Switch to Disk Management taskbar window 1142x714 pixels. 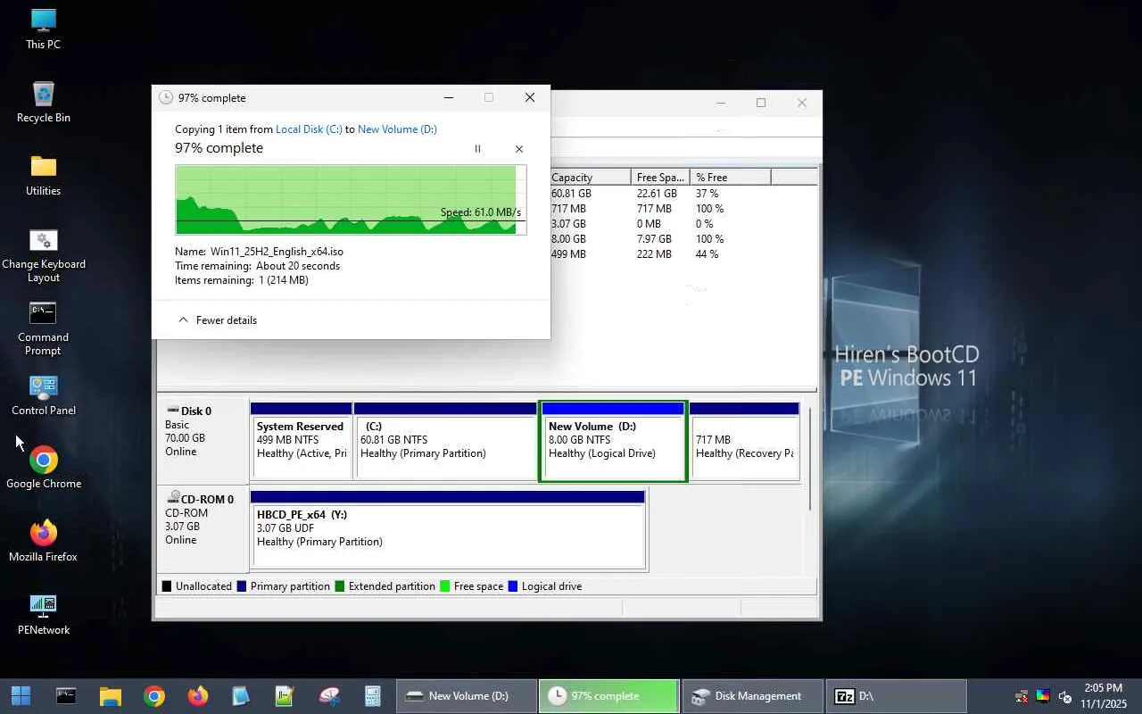[752, 696]
